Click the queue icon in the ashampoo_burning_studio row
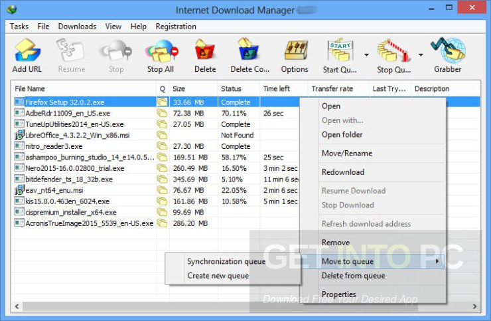The image size is (491, 321). [x=162, y=157]
